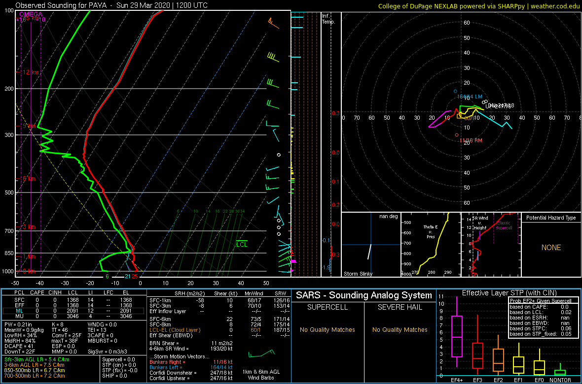Screen dimensions: 582x384
Task: Click the SARS - Sounding Analog System heading
Action: click(x=364, y=295)
